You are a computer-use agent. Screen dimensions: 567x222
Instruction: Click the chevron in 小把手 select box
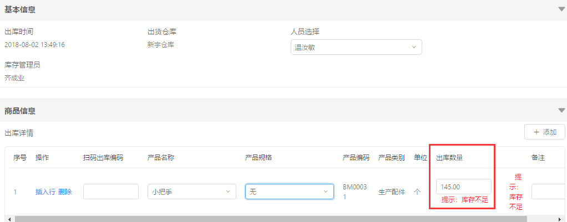228,192
